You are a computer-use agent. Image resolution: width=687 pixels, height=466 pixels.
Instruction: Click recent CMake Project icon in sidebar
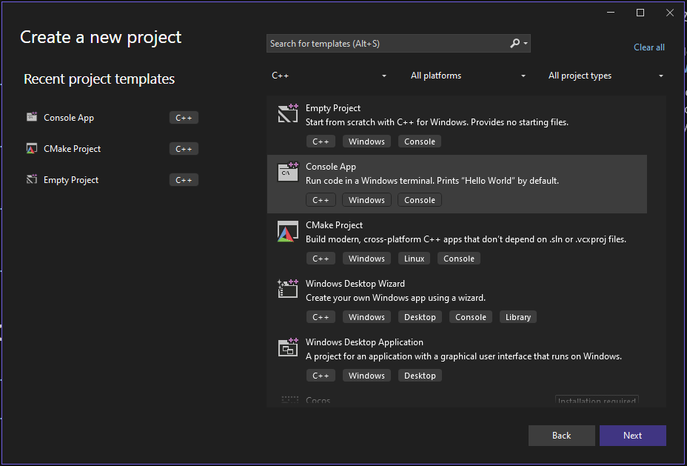coord(31,149)
